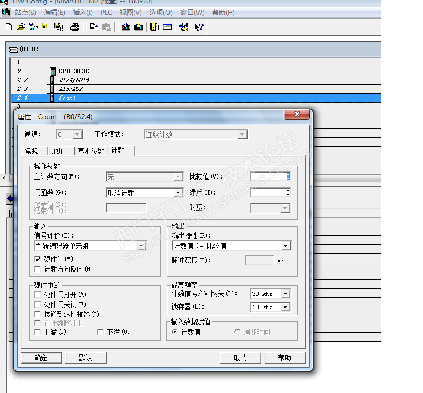Click the horizontal scrollbar left arrow behind dialog
The width and height of the screenshot is (423, 393).
pos(4,178)
